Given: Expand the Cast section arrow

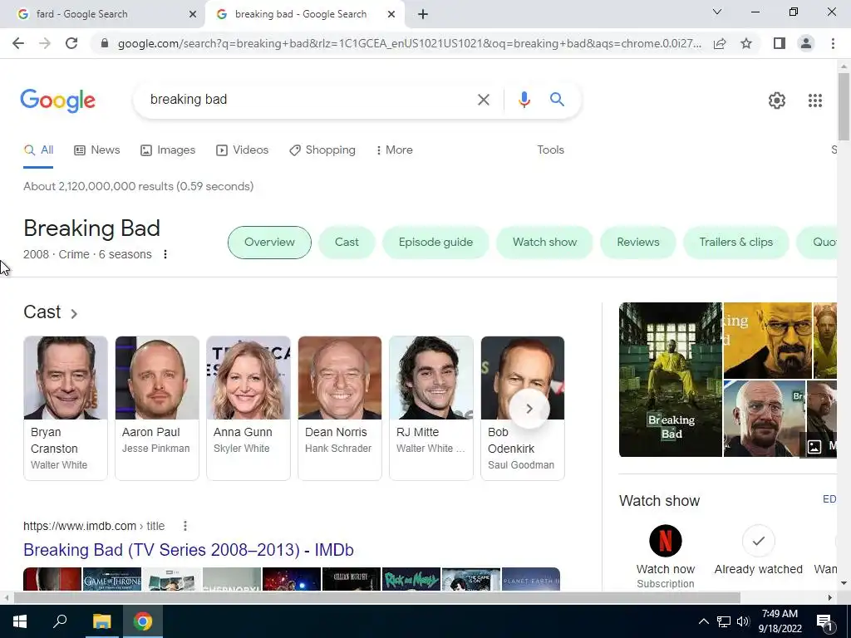Looking at the screenshot, I should [74, 313].
